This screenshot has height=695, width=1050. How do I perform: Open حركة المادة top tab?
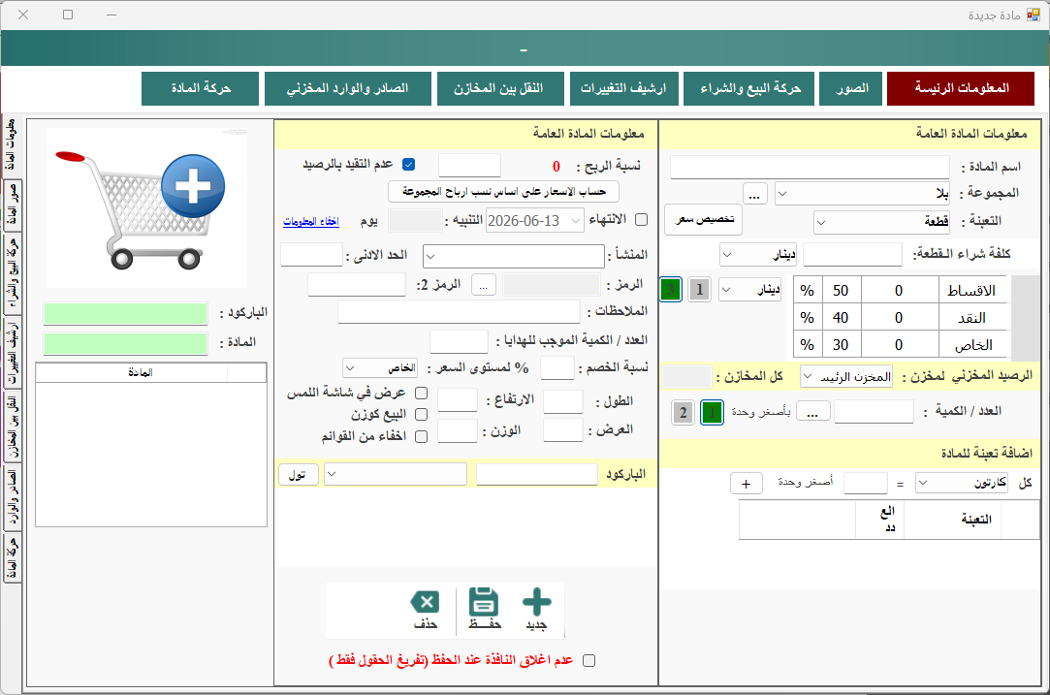click(201, 88)
